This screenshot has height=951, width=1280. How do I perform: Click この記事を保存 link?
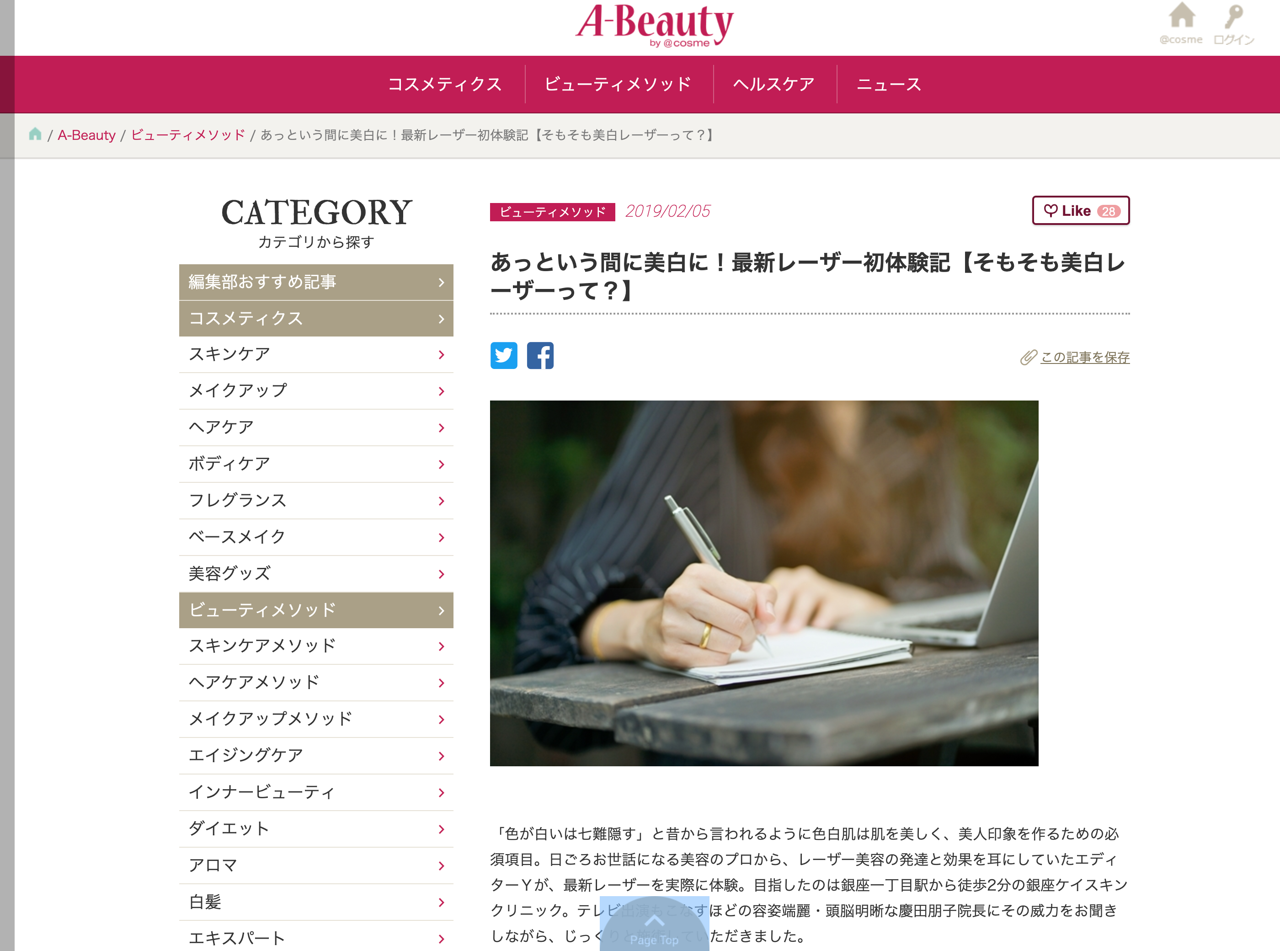point(1085,358)
